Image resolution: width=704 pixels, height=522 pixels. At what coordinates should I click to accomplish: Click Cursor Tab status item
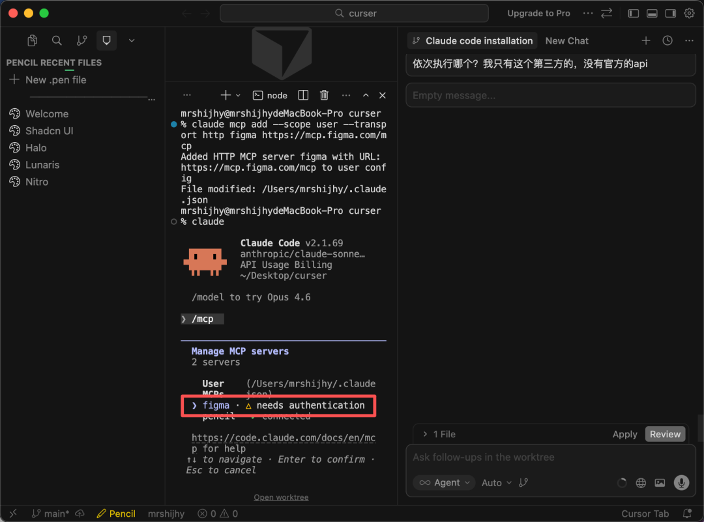(x=645, y=513)
